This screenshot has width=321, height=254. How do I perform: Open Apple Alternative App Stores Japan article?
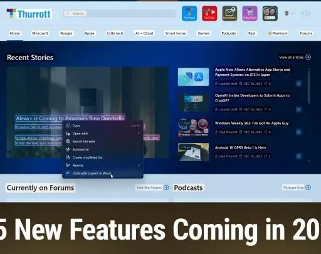coord(253,72)
